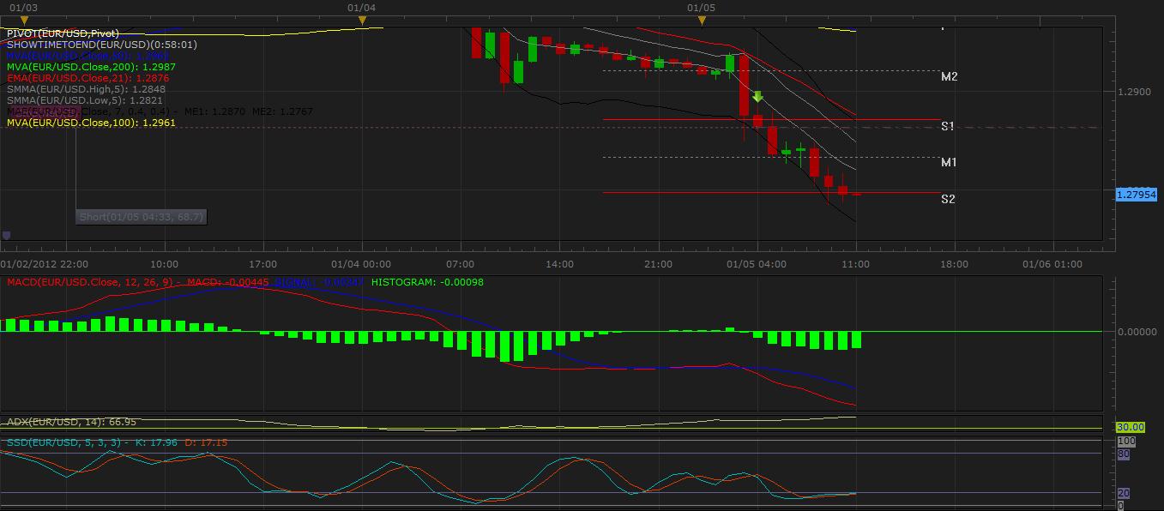Select the SSD(EUR/USD, 5, 3, 3) indicator label
The width and height of the screenshot is (1164, 511).
coord(65,442)
